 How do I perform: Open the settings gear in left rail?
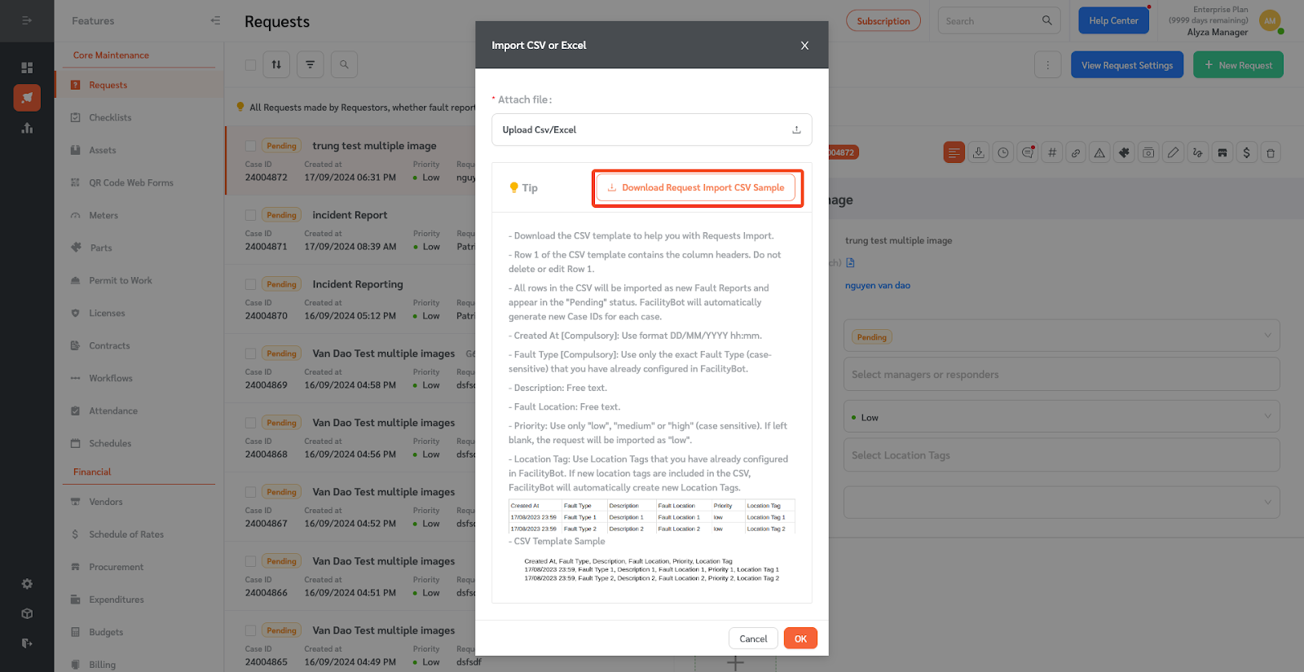pos(27,584)
